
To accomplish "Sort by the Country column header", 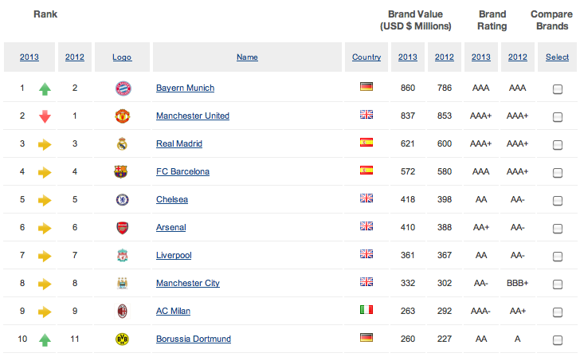I will 366,57.
